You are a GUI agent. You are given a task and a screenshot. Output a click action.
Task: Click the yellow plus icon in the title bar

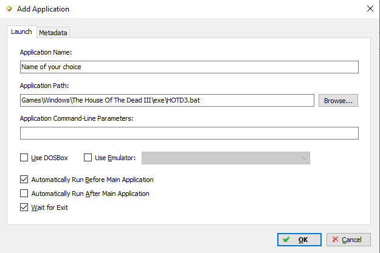point(9,9)
